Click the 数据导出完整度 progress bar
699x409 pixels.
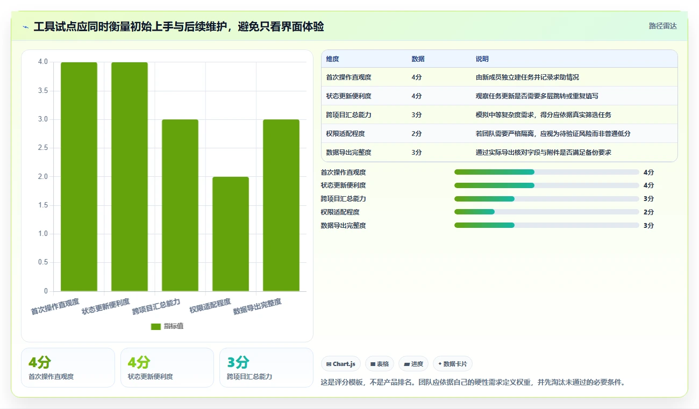tap(546, 225)
